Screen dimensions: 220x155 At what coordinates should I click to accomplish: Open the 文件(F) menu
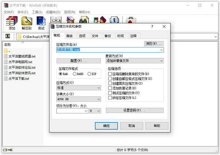coord(9,12)
